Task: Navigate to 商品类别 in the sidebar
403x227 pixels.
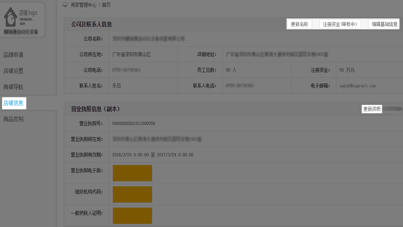Action: [x=13, y=119]
